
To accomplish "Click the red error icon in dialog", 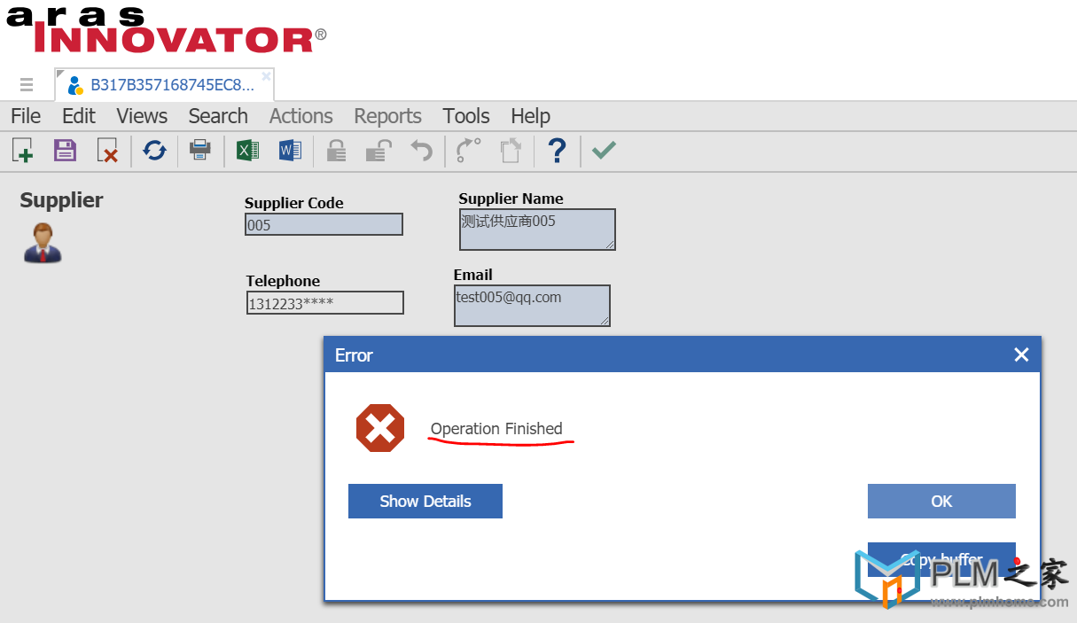I will click(380, 428).
